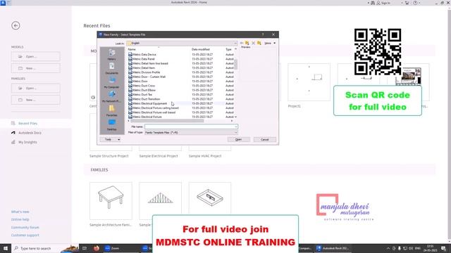Open the Tools dropdown arrow
This screenshot has height=253, width=451.
pos(119,139)
